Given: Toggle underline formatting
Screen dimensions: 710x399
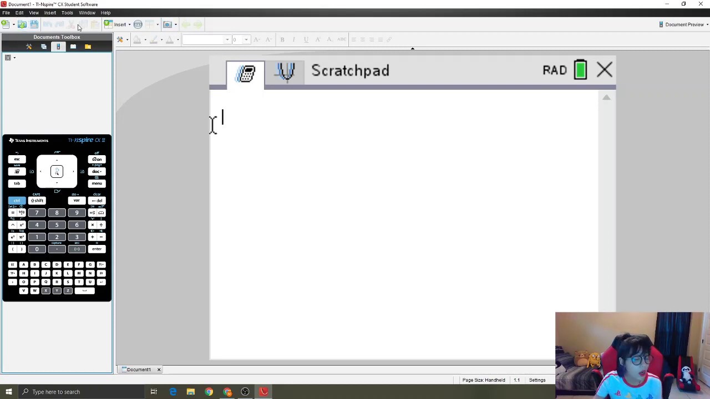Looking at the screenshot, I should click(x=306, y=39).
